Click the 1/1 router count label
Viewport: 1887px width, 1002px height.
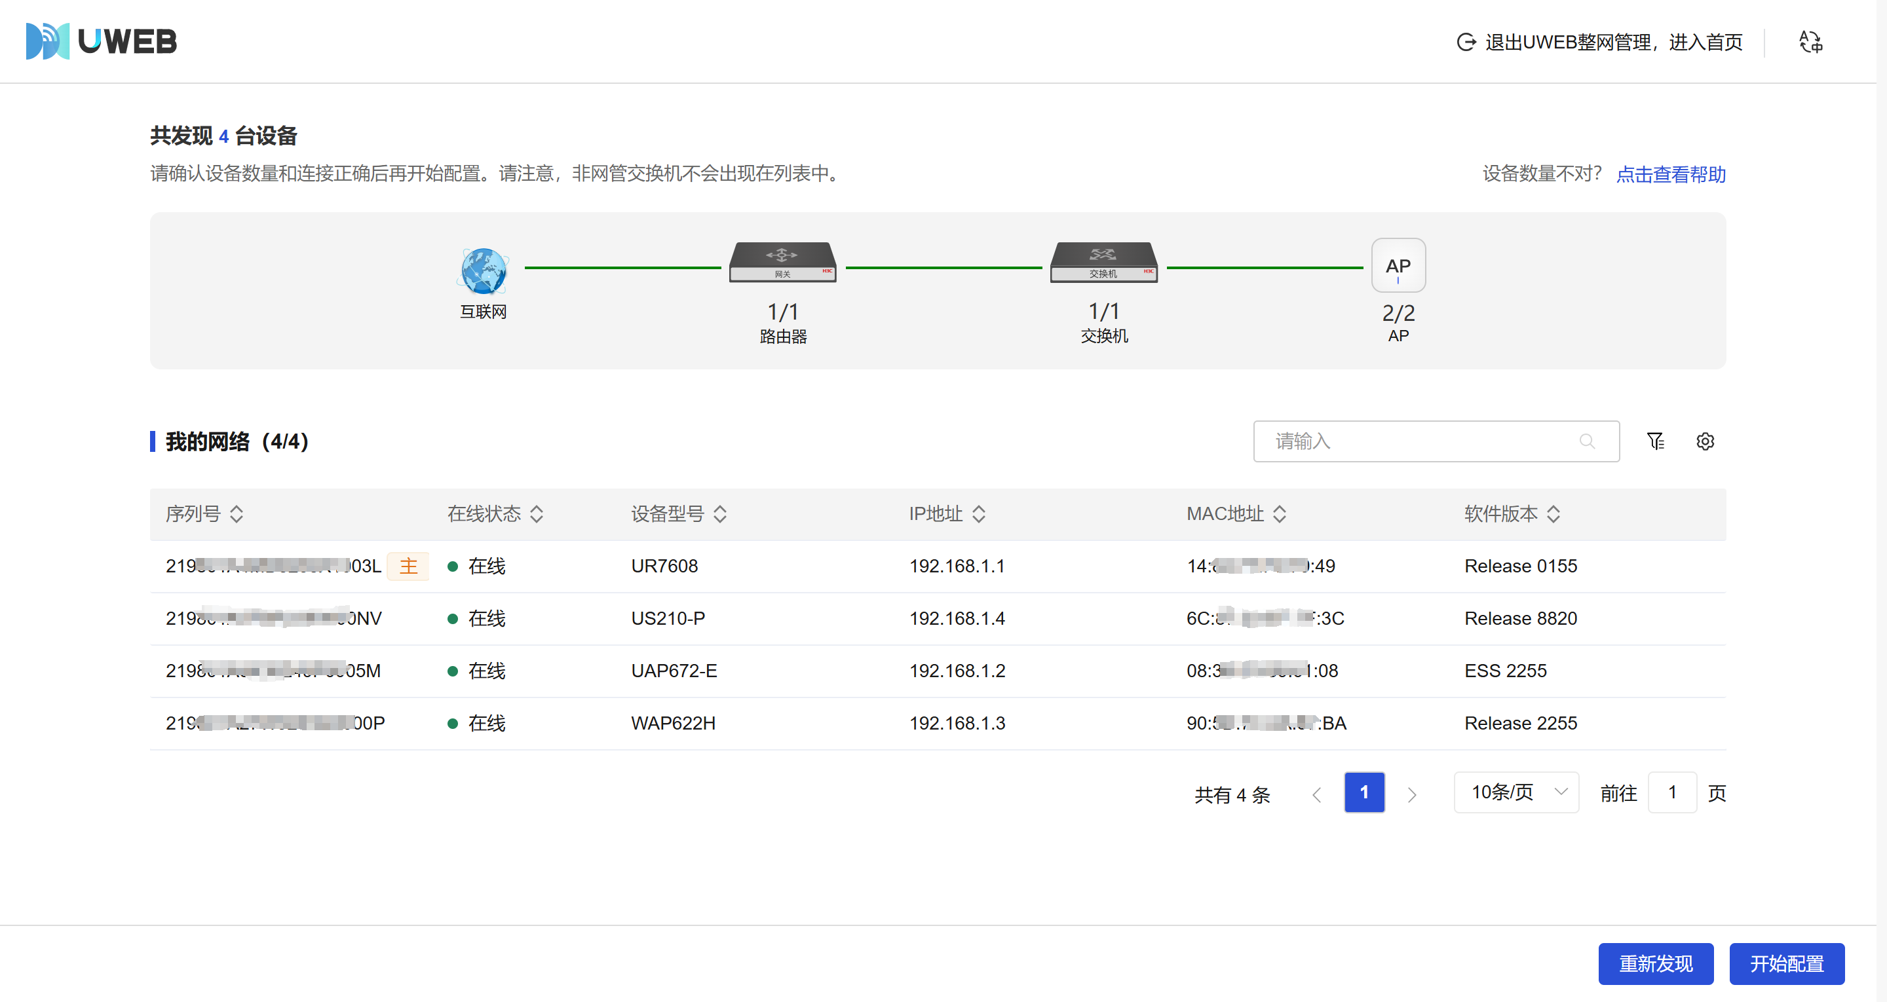[782, 313]
